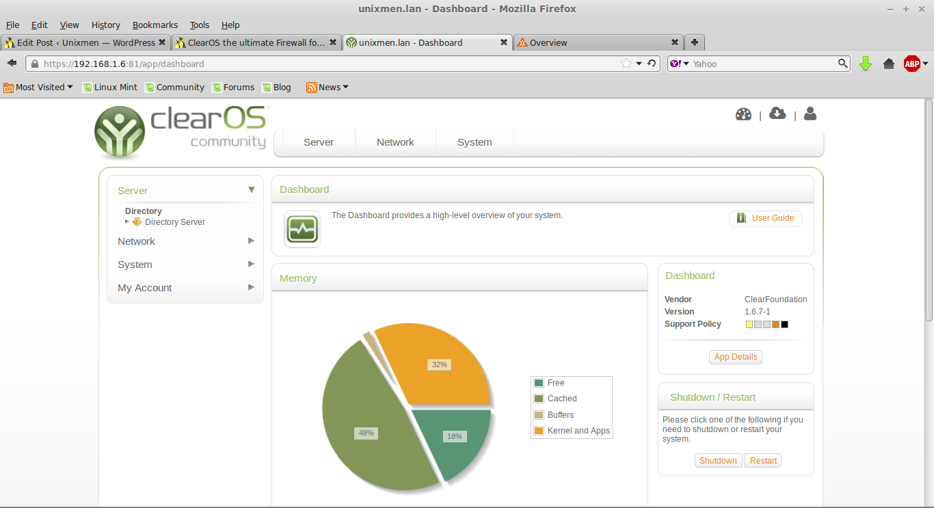The height and width of the screenshot is (508, 934).
Task: Open the System top navigation menu
Action: (475, 142)
